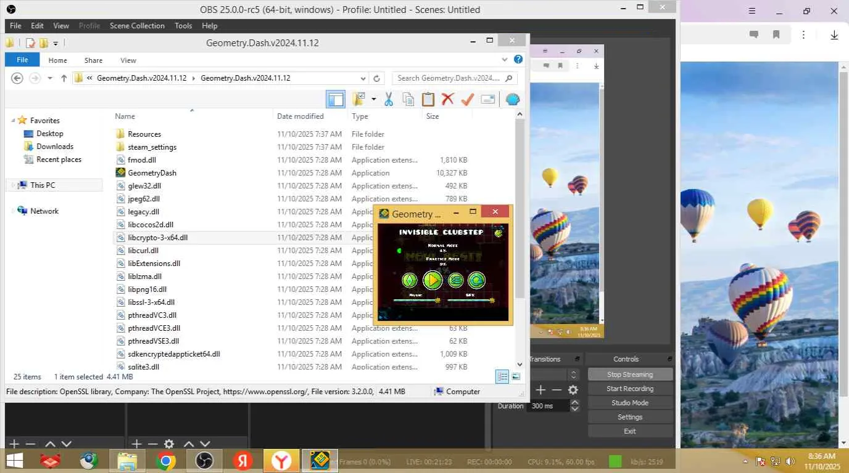The image size is (849, 473).
Task: Open the address bar history dropdown
Action: click(363, 78)
